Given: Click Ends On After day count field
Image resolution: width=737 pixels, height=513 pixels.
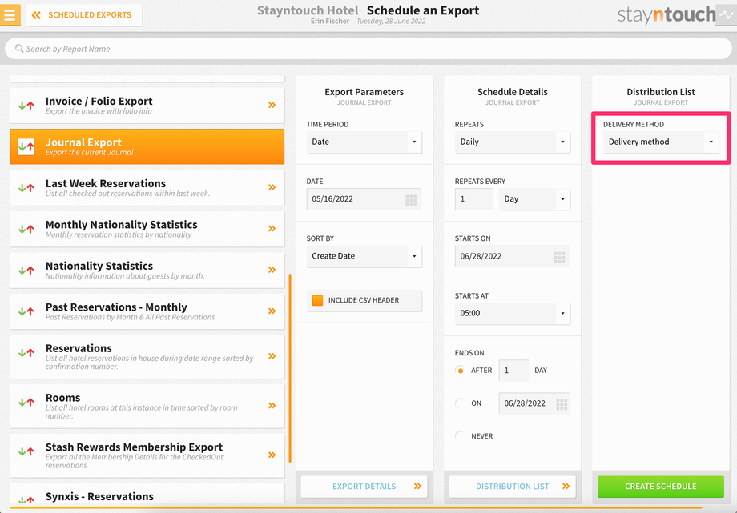Looking at the screenshot, I should pyautogui.click(x=513, y=371).
